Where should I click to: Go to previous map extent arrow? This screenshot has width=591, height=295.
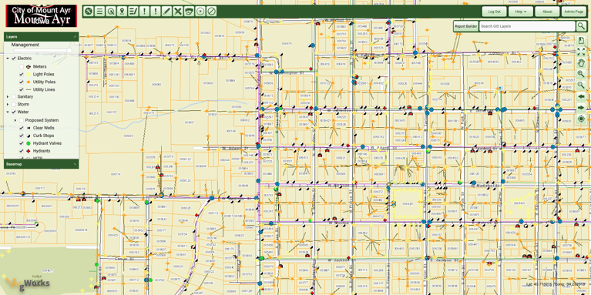pos(581,96)
